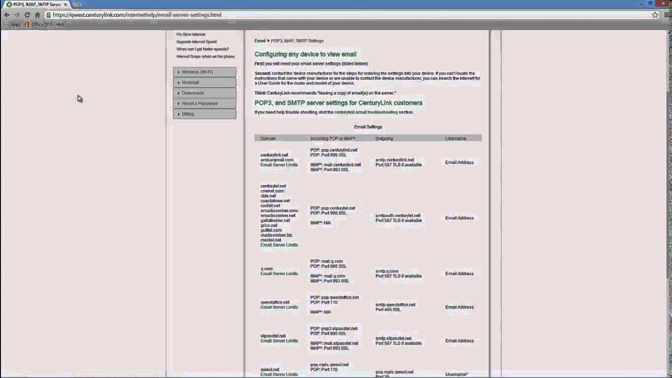The width and height of the screenshot is (672, 378).
Task: Open the centurylink email troubleshooting link
Action: (366, 112)
